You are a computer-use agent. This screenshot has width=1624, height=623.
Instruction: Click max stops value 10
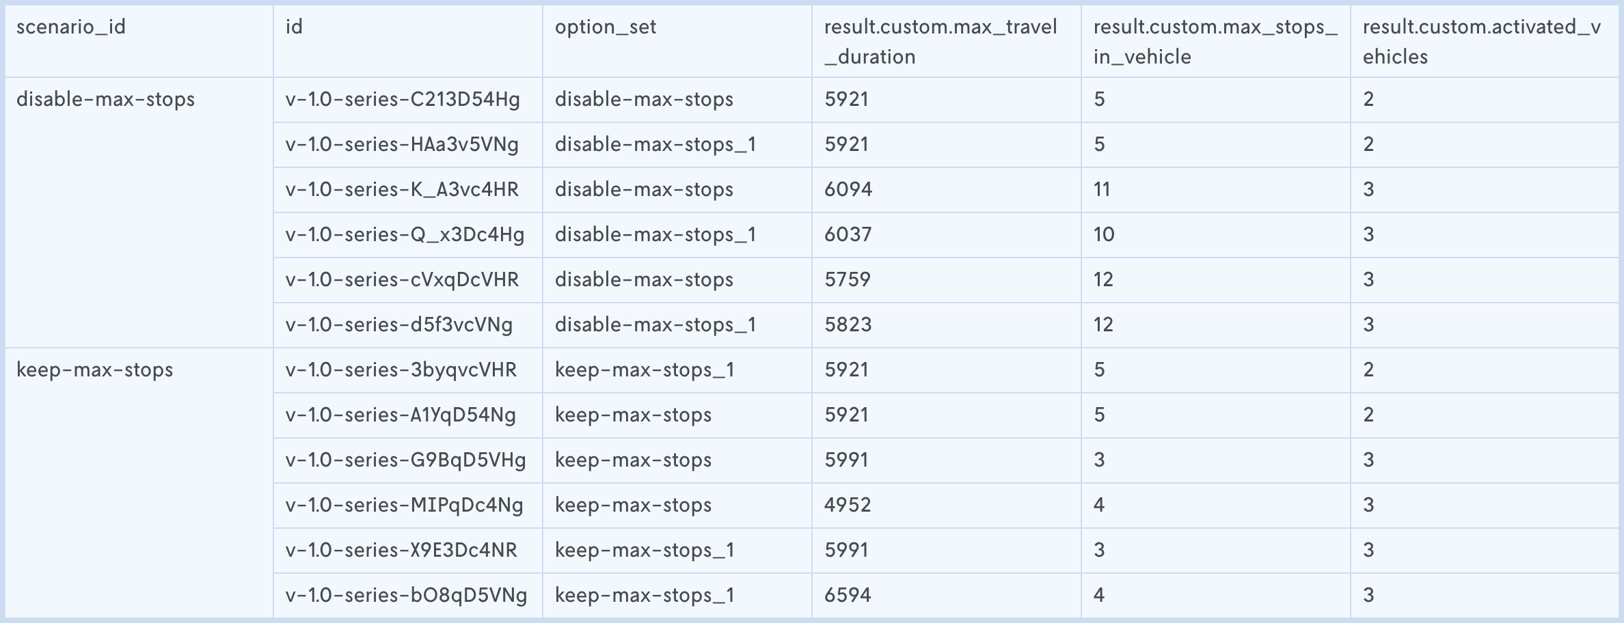(1104, 235)
